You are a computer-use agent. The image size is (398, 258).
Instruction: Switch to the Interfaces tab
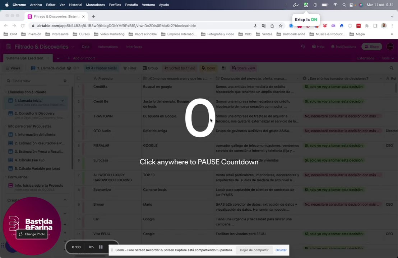click(134, 47)
